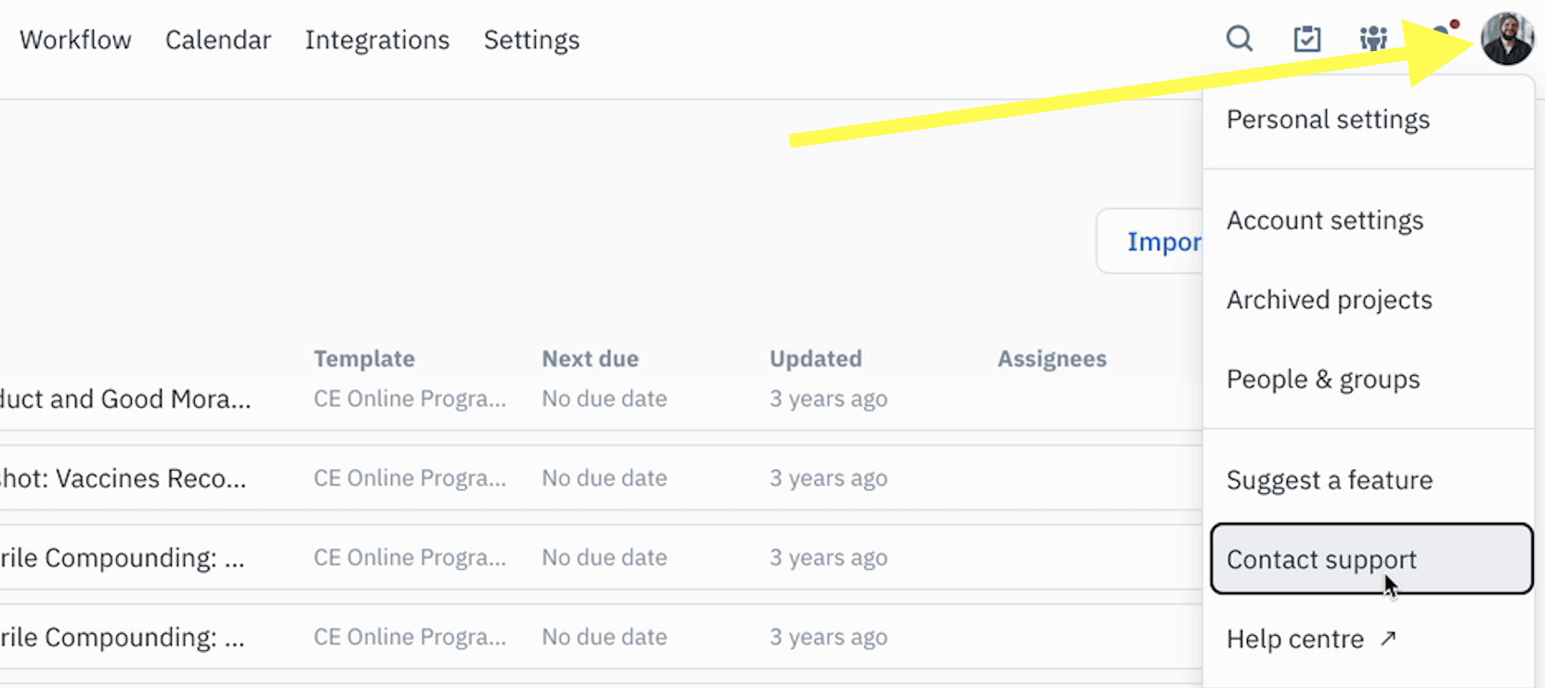Select Personal settings from menu
Image resolution: width=1545 pixels, height=688 pixels.
pyautogui.click(x=1328, y=120)
